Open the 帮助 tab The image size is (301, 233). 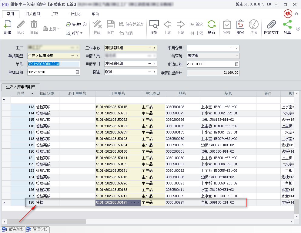(95, 14)
